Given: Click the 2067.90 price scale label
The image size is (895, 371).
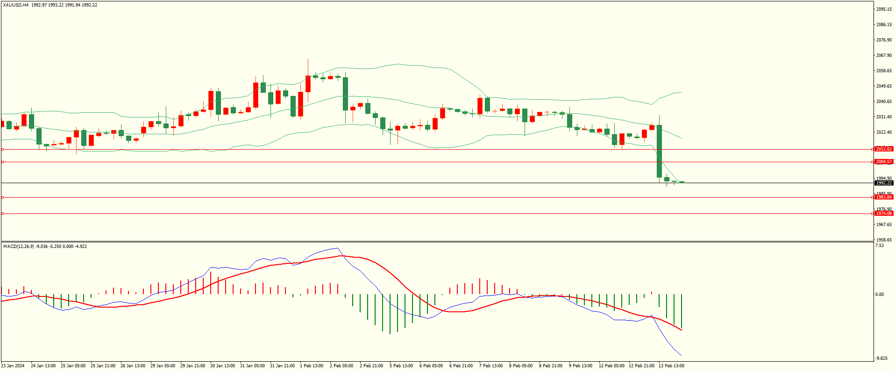Looking at the screenshot, I should (884, 55).
